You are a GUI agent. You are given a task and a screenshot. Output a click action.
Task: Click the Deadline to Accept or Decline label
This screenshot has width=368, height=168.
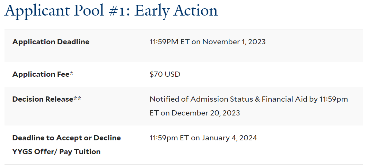[67, 138]
